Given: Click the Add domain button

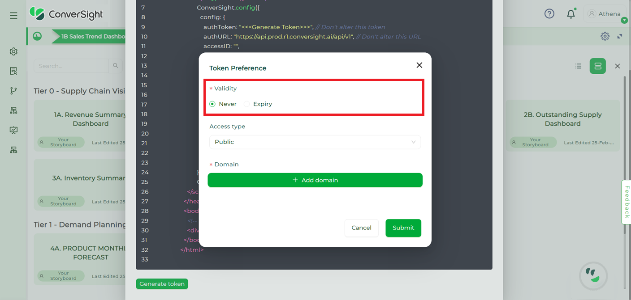Looking at the screenshot, I should [315, 180].
